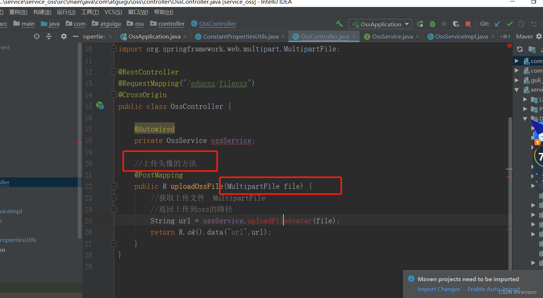Click the OssController class breadcrumb
This screenshot has width=543, height=298.
pyautogui.click(x=214, y=24)
